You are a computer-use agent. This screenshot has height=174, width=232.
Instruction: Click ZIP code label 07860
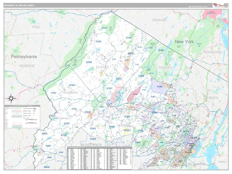pyautogui.click(x=89, y=62)
